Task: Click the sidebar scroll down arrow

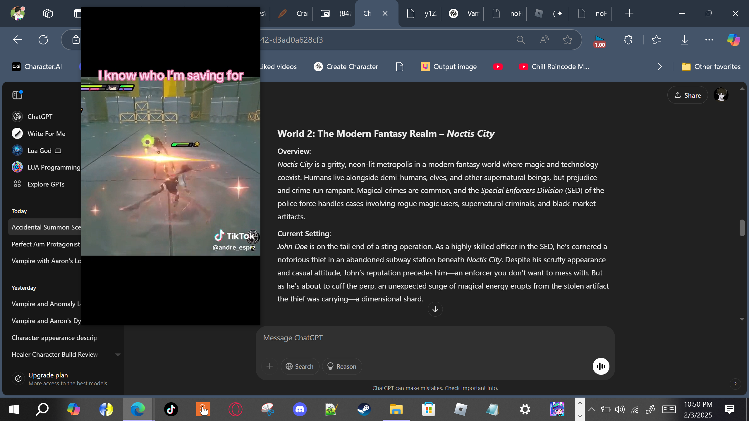Action: coord(118,355)
